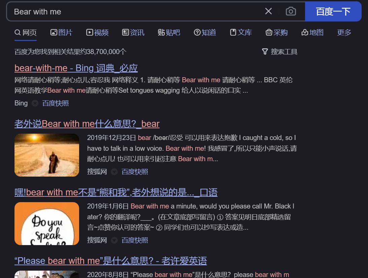Open 搜狐网 source of the 2019年12月23日 result
Screen dimensions: 368x278
click(x=97, y=172)
